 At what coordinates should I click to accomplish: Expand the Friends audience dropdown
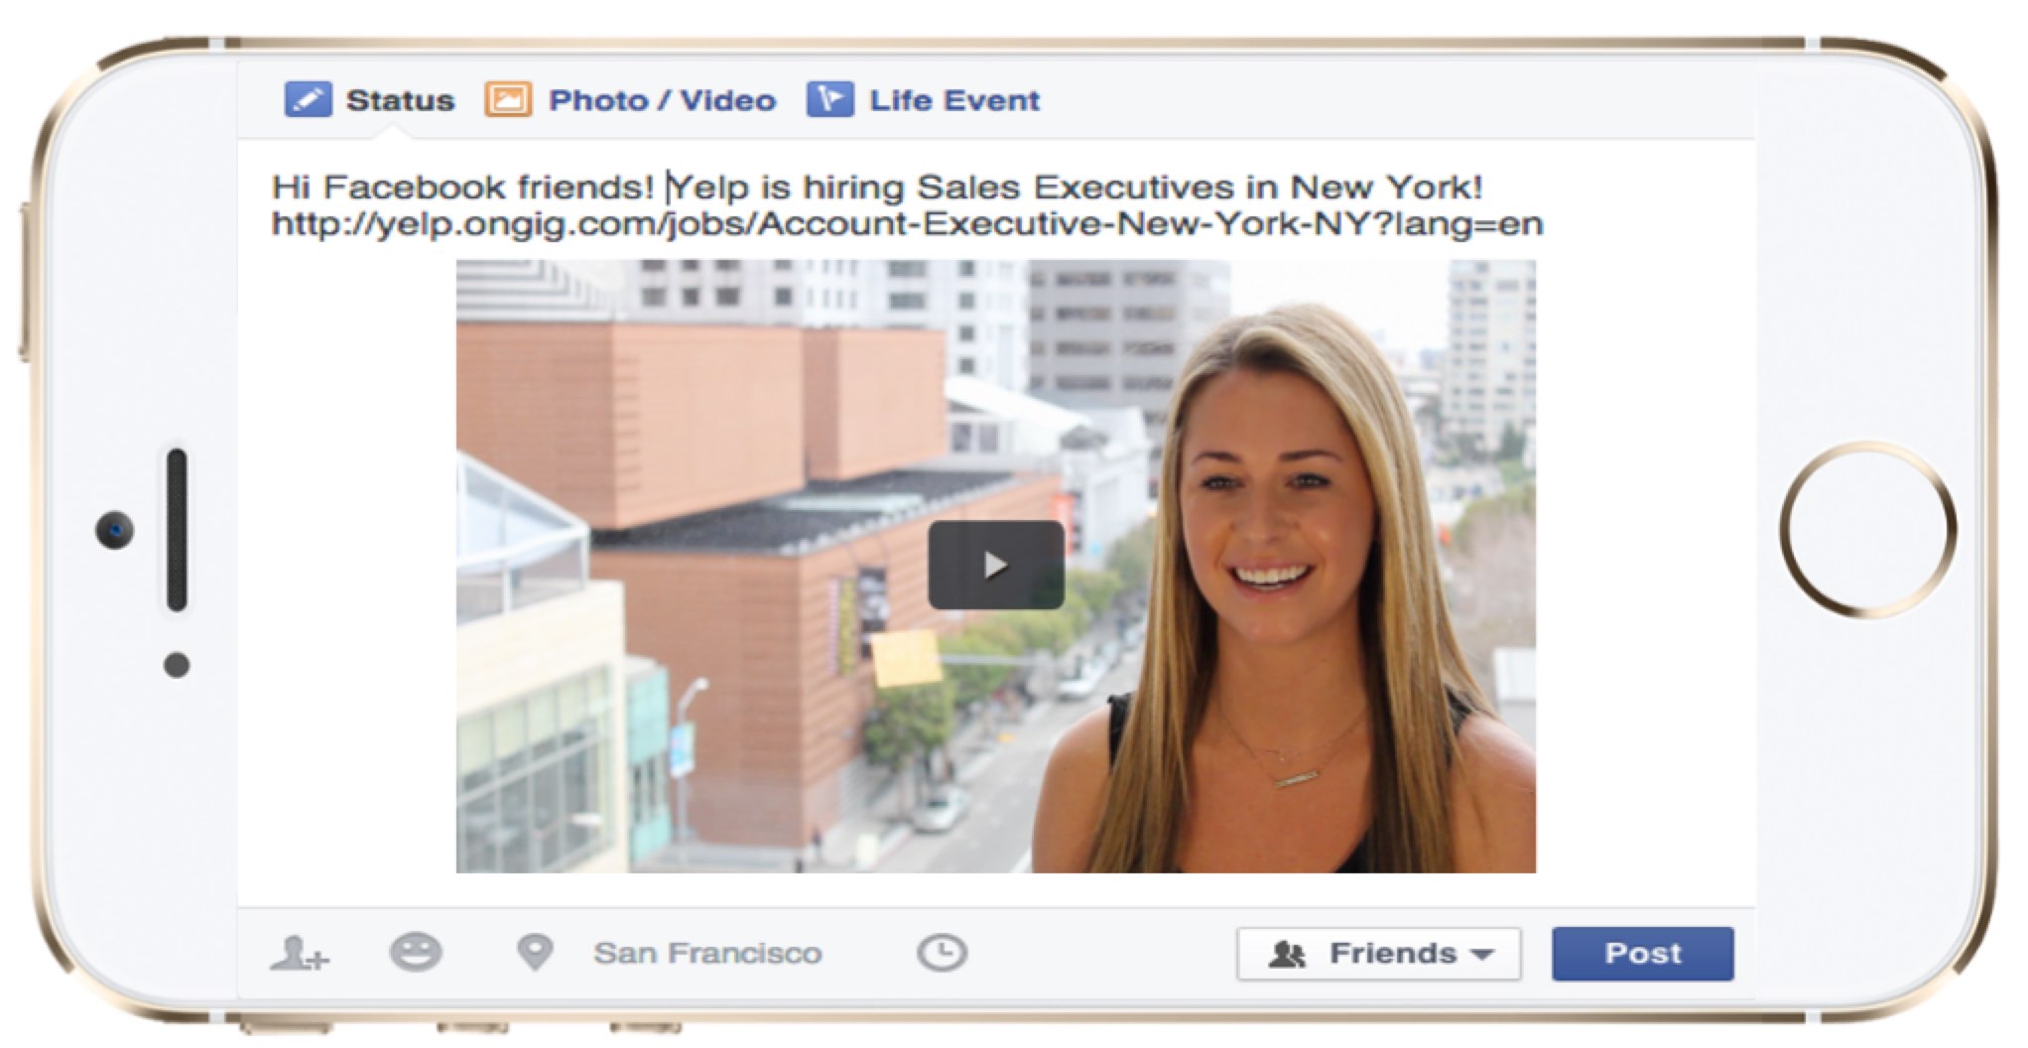click(x=1378, y=954)
